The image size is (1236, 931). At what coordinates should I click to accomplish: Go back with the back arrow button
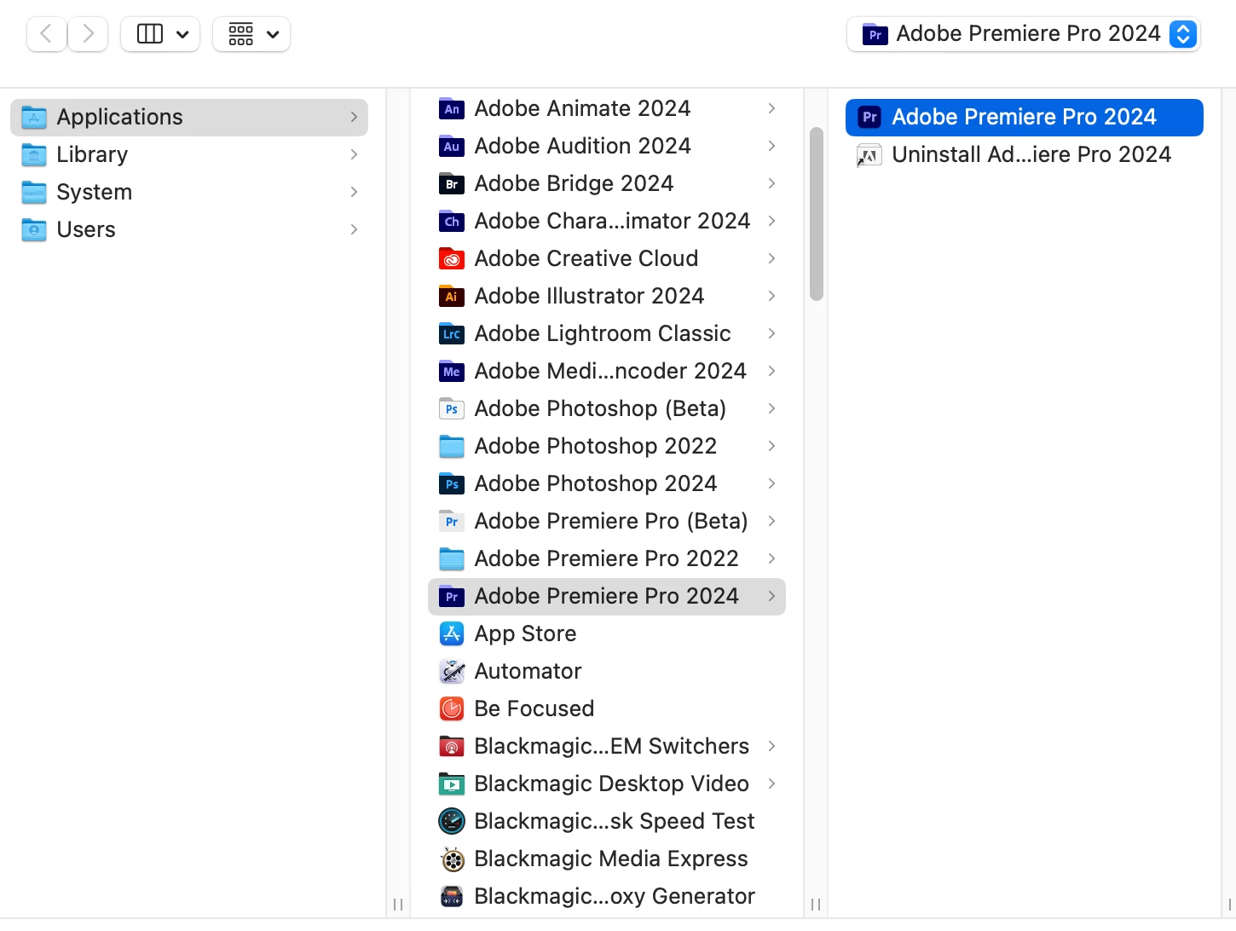[47, 34]
